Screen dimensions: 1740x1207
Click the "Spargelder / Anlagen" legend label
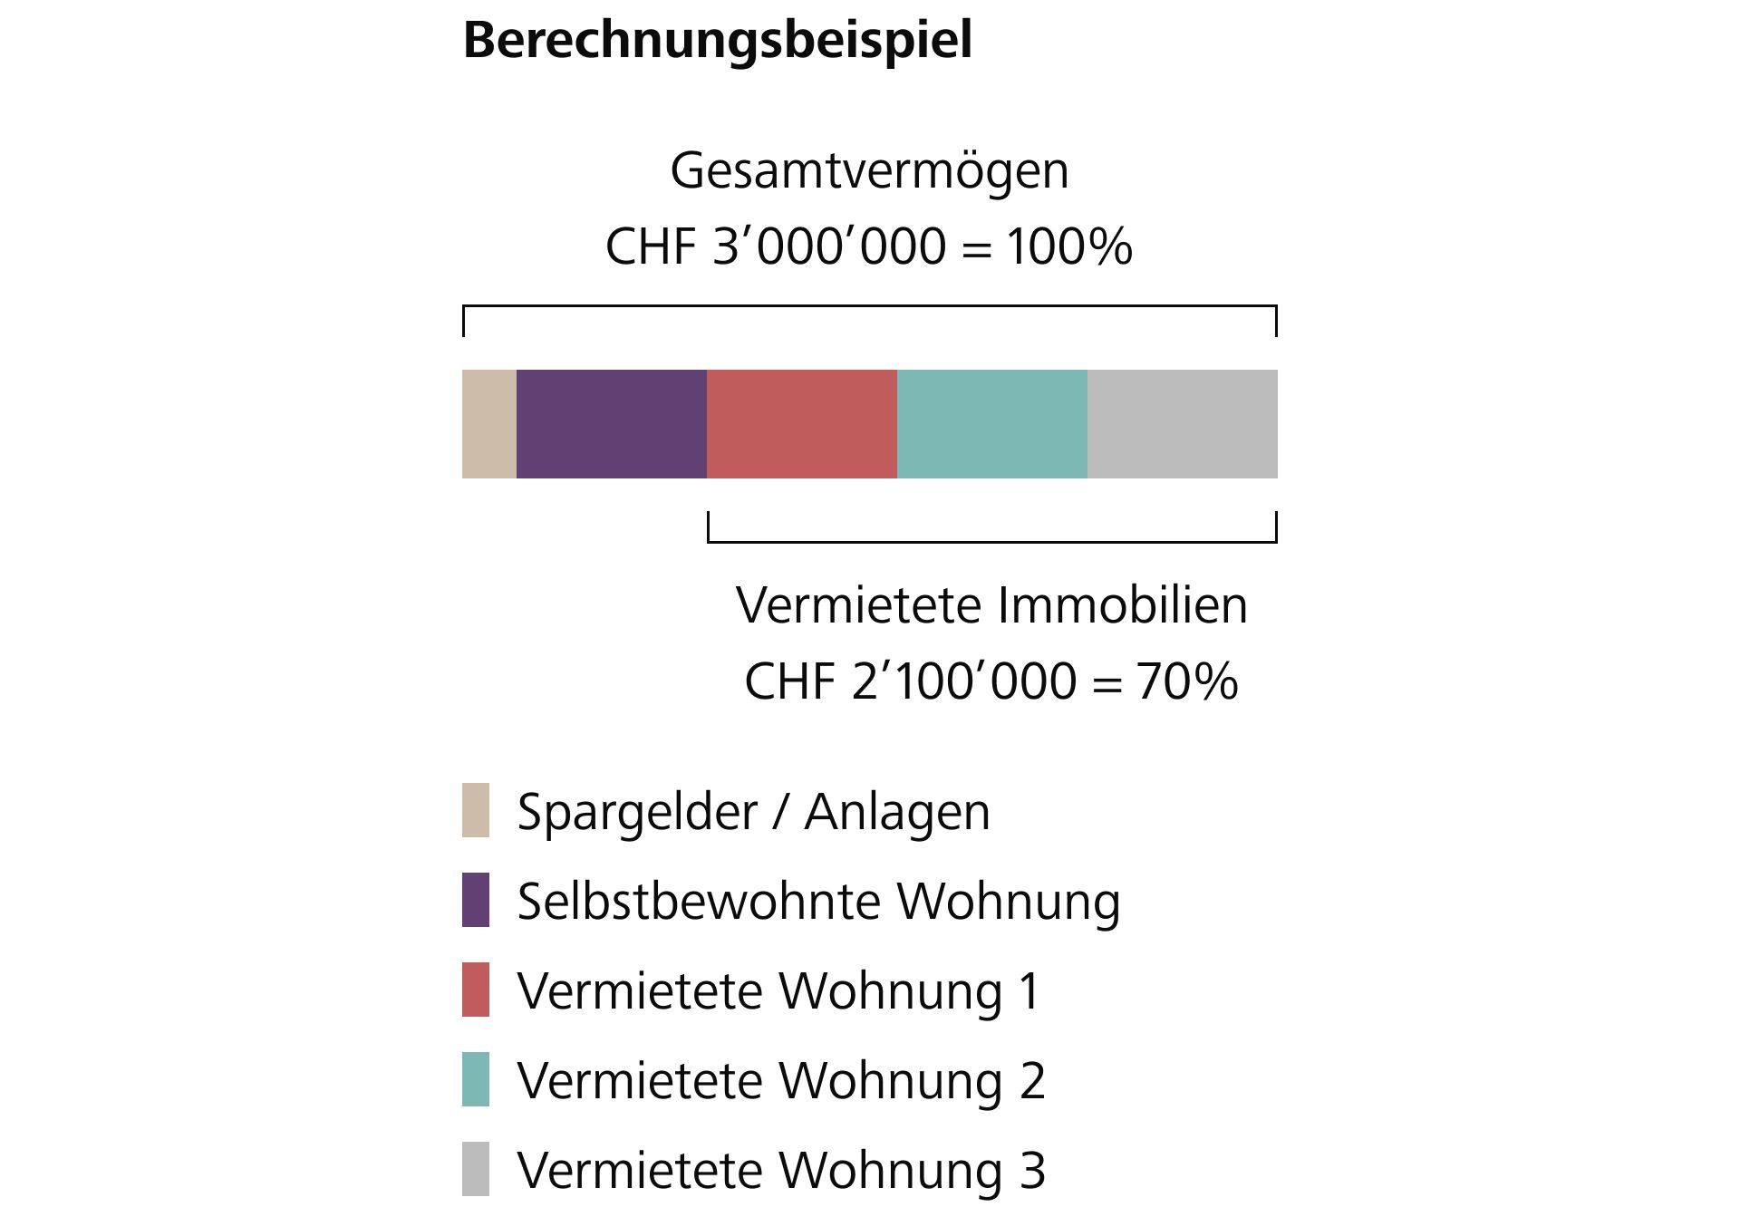753,812
